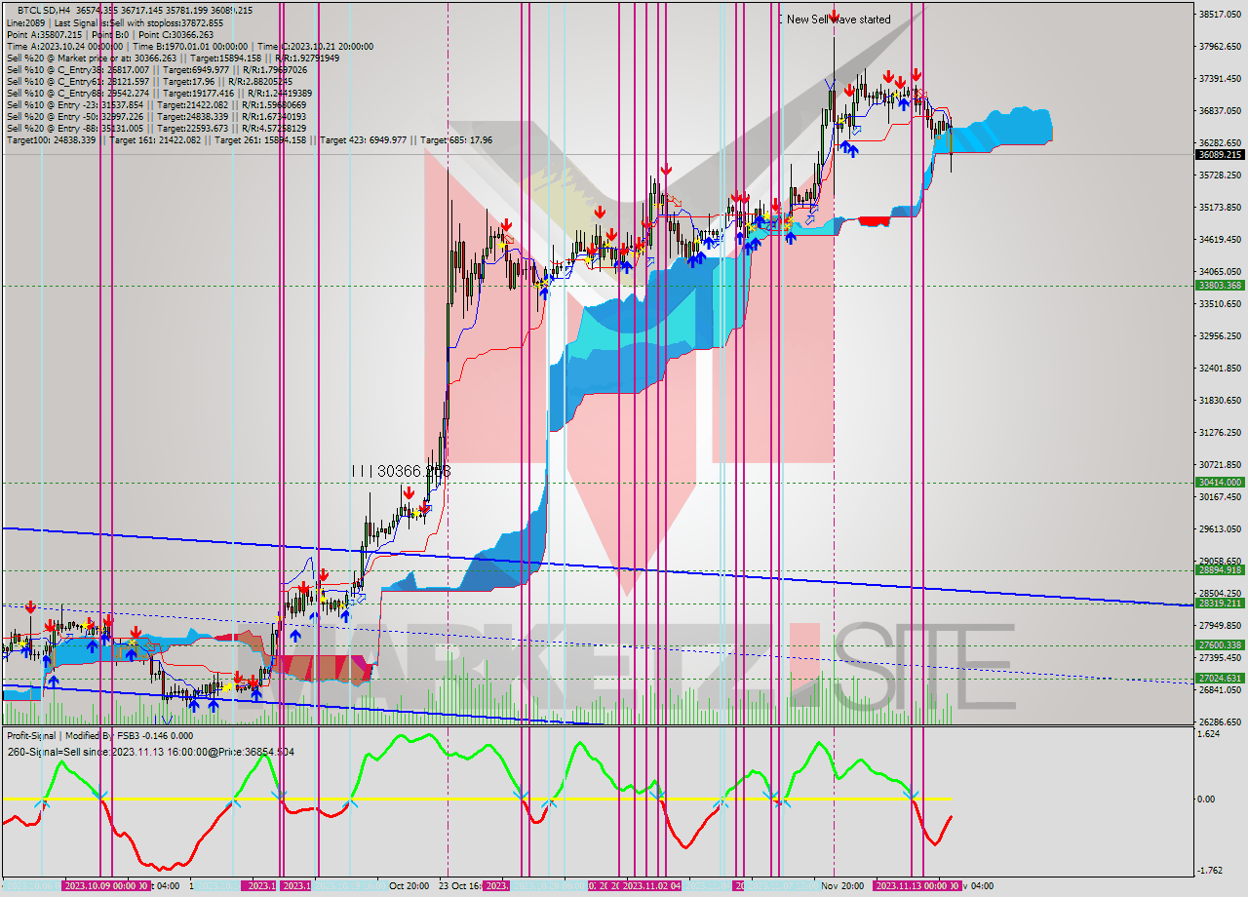Click green level tag 27024.631

(1220, 678)
